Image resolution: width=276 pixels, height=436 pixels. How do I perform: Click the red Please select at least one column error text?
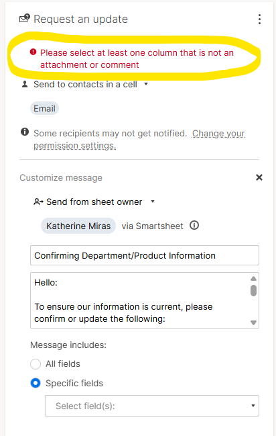(x=137, y=58)
